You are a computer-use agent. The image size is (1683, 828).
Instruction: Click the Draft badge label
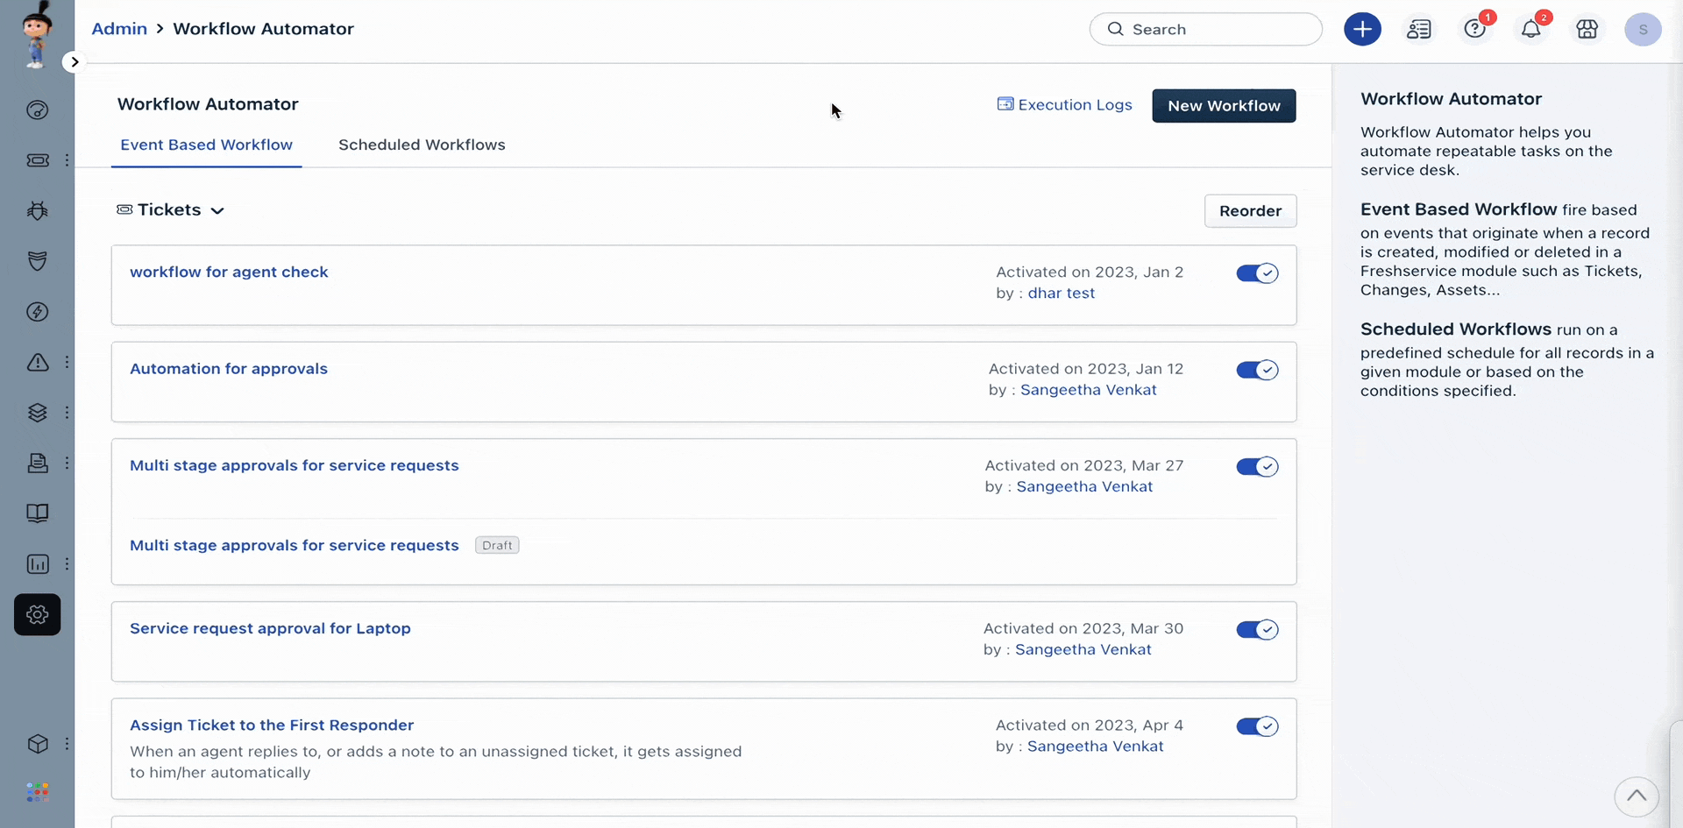(x=497, y=545)
